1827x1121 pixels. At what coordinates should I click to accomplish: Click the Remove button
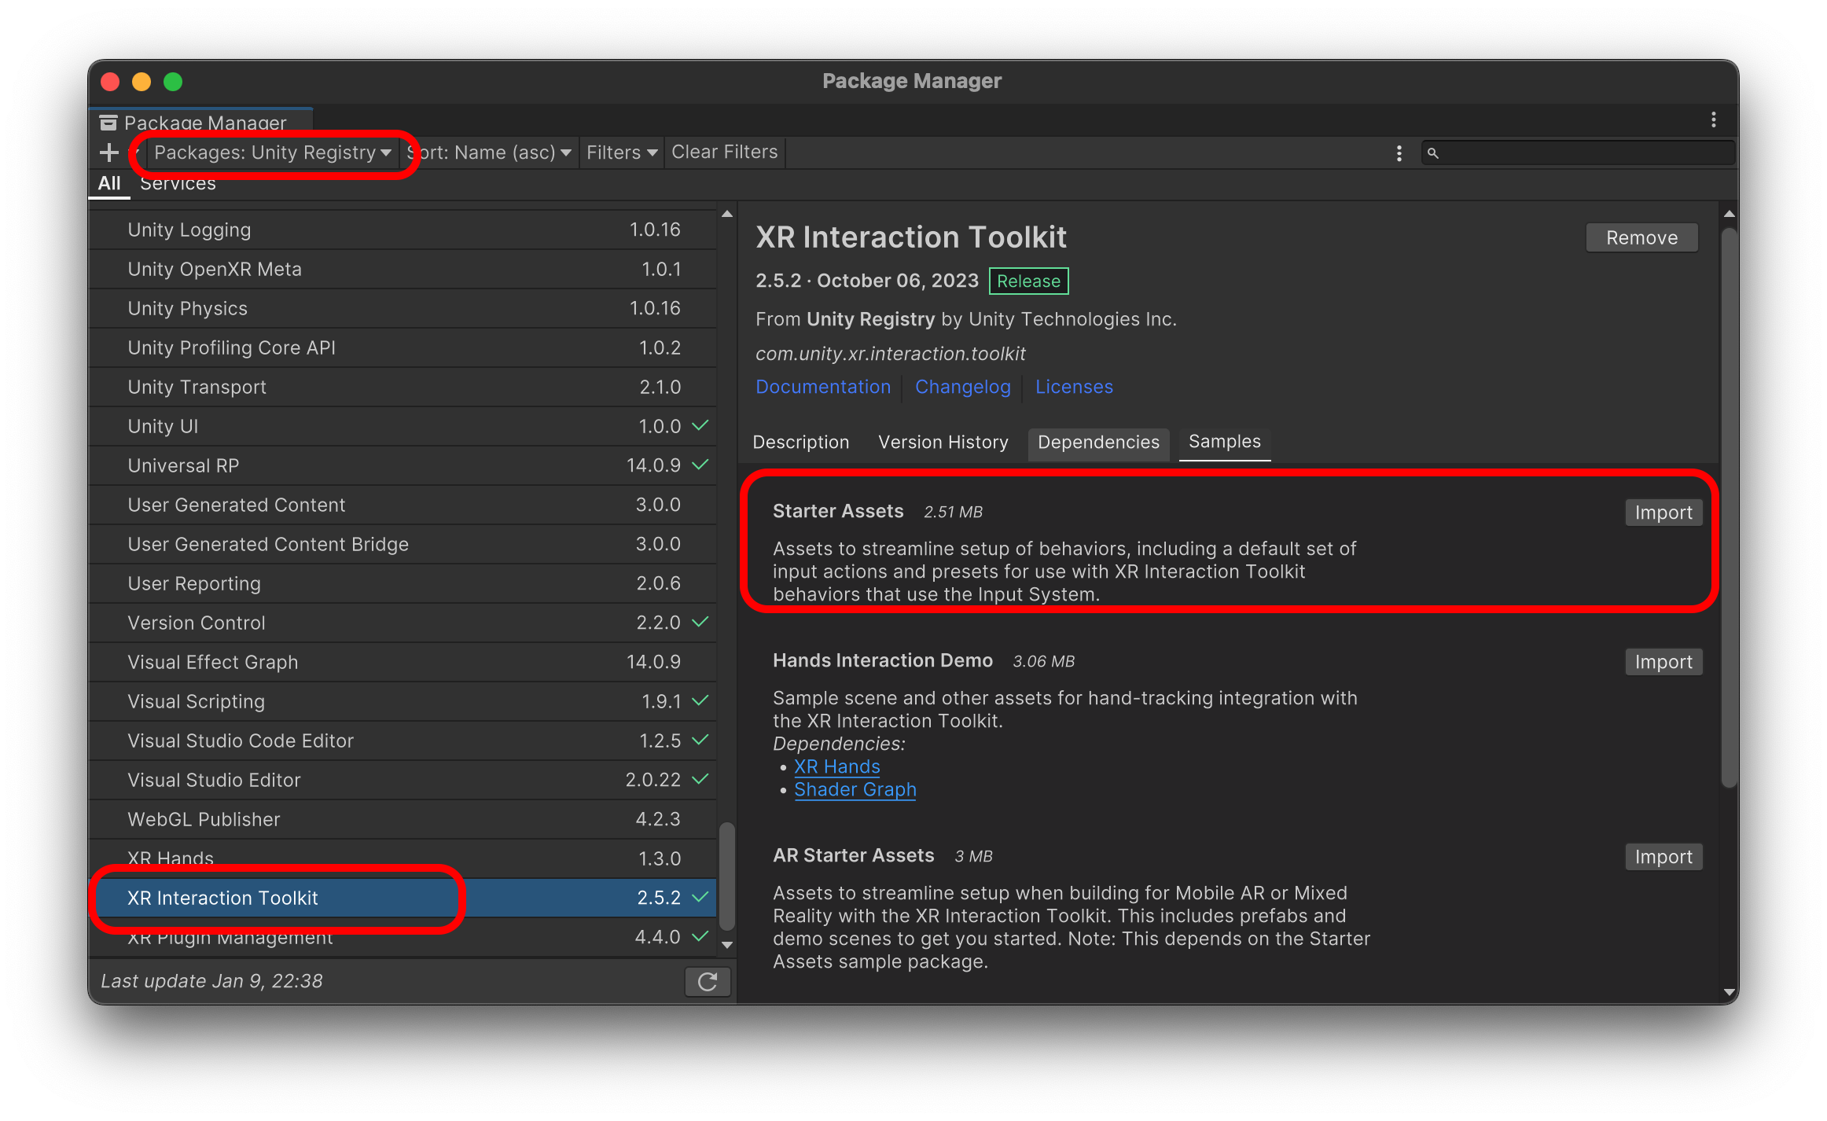coord(1641,237)
